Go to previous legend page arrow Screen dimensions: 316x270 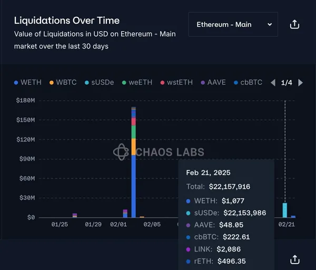click(273, 83)
